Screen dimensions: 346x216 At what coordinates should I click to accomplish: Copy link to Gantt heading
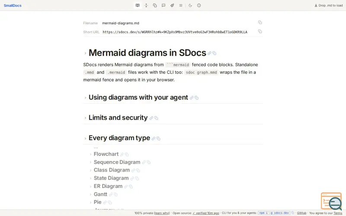click(111, 194)
